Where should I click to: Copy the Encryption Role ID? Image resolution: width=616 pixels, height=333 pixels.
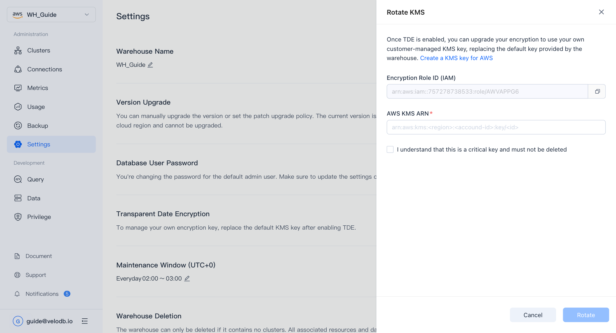point(597,91)
